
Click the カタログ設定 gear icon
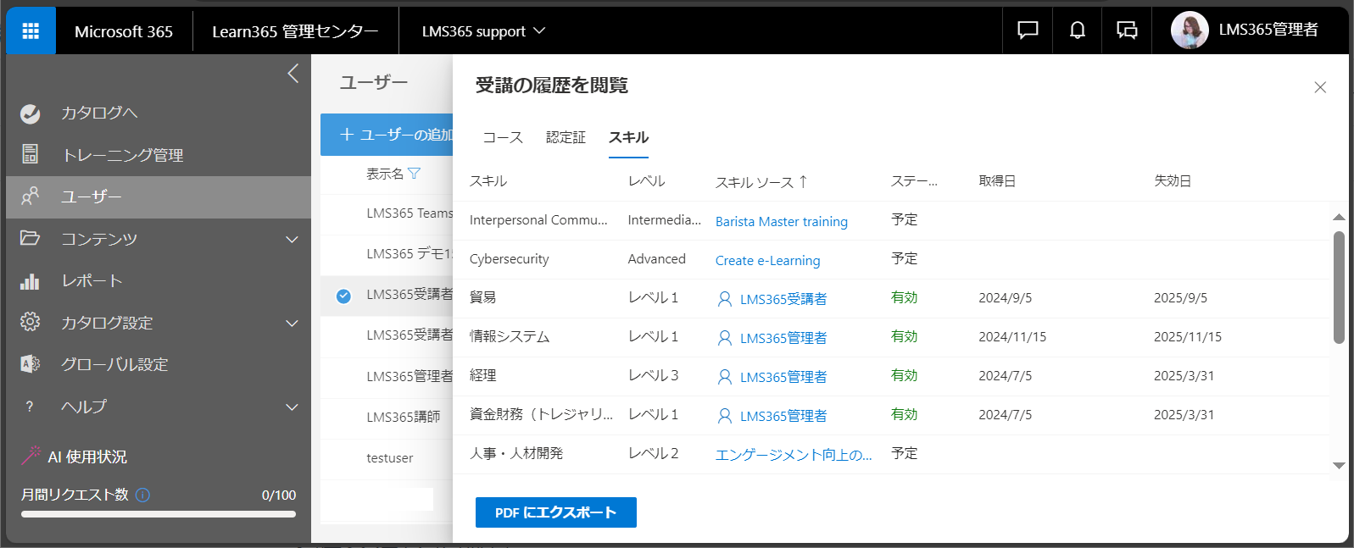tap(31, 322)
